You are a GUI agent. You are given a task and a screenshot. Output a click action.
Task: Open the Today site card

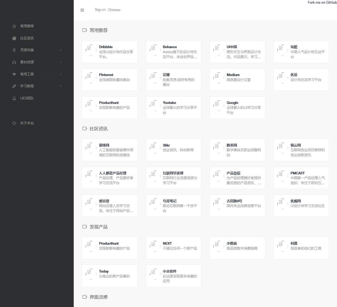110,276
